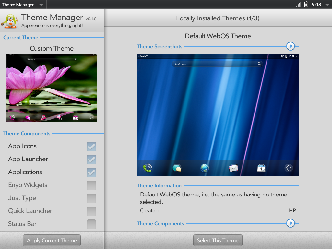Click the web globe icon in the screenshot dock

pyautogui.click(x=205, y=168)
